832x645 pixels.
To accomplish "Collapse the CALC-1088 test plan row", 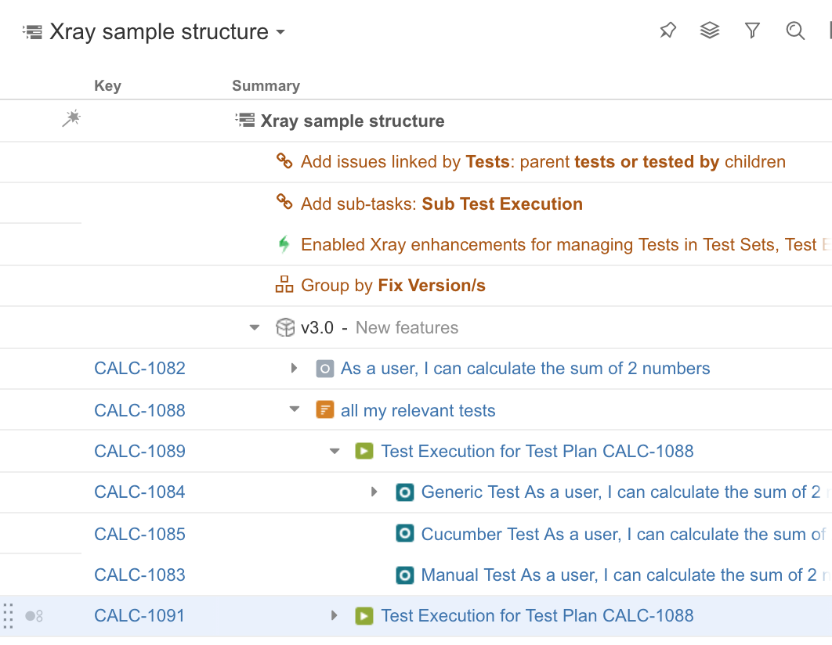I will tap(295, 409).
